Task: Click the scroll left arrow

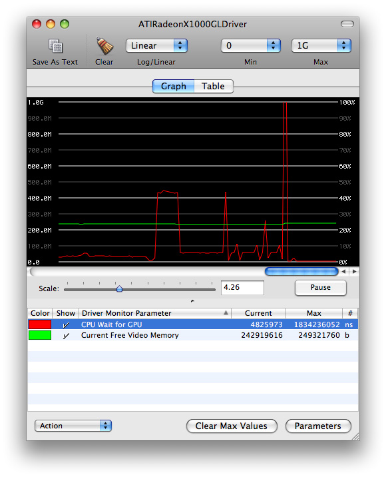Action: pos(343,271)
